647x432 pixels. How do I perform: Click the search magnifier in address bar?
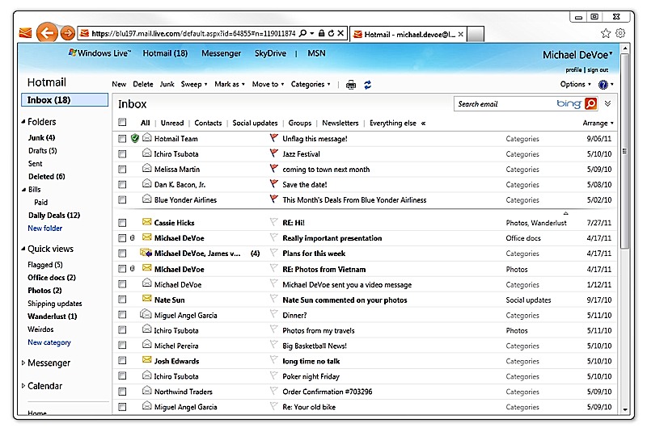[302, 33]
